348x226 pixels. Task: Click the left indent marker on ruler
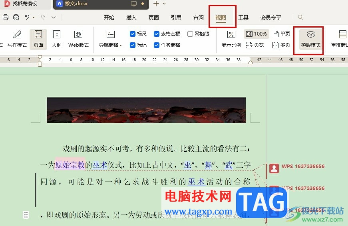(40, 64)
